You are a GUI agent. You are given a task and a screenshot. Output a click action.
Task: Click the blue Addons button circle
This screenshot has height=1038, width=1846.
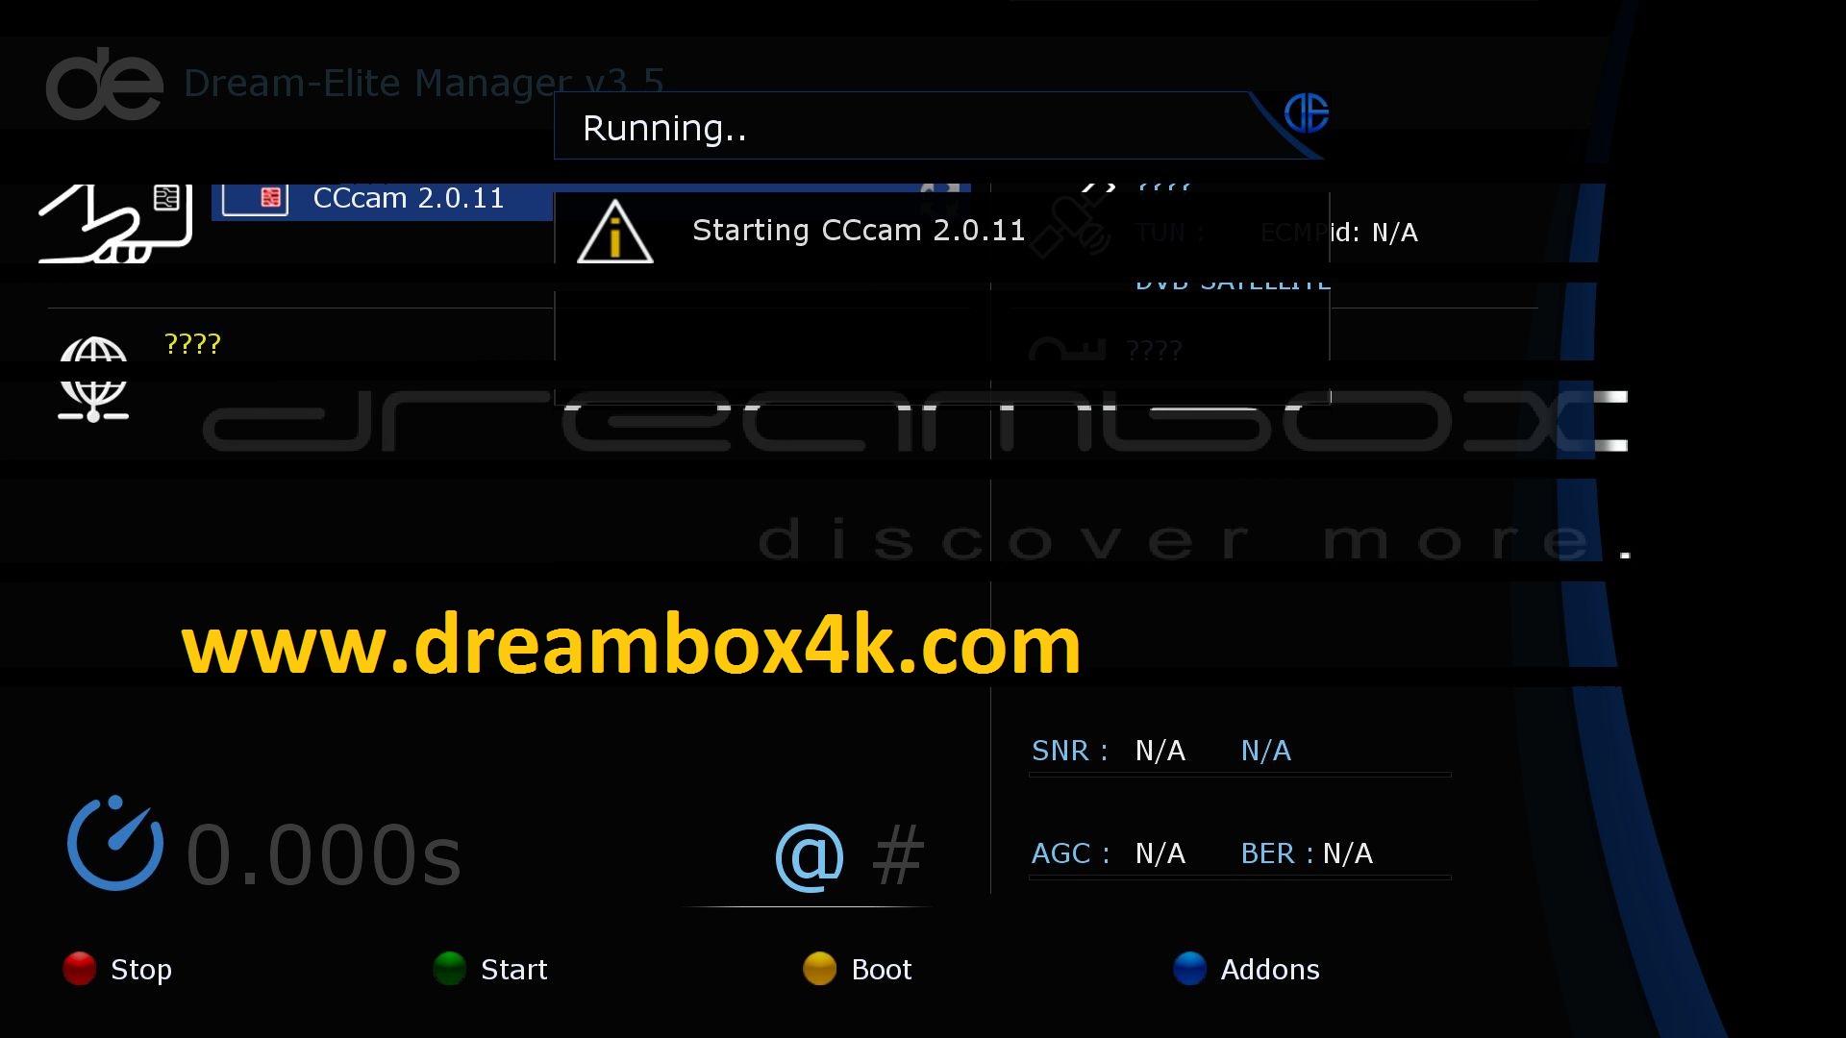click(x=1189, y=968)
